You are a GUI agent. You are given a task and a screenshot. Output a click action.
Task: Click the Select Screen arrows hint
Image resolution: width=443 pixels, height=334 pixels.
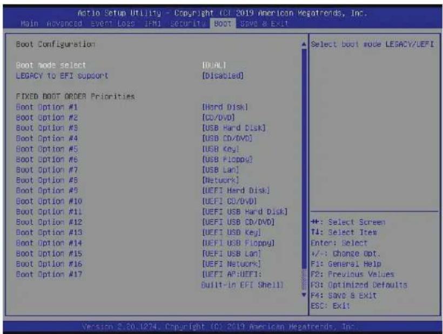pos(348,222)
